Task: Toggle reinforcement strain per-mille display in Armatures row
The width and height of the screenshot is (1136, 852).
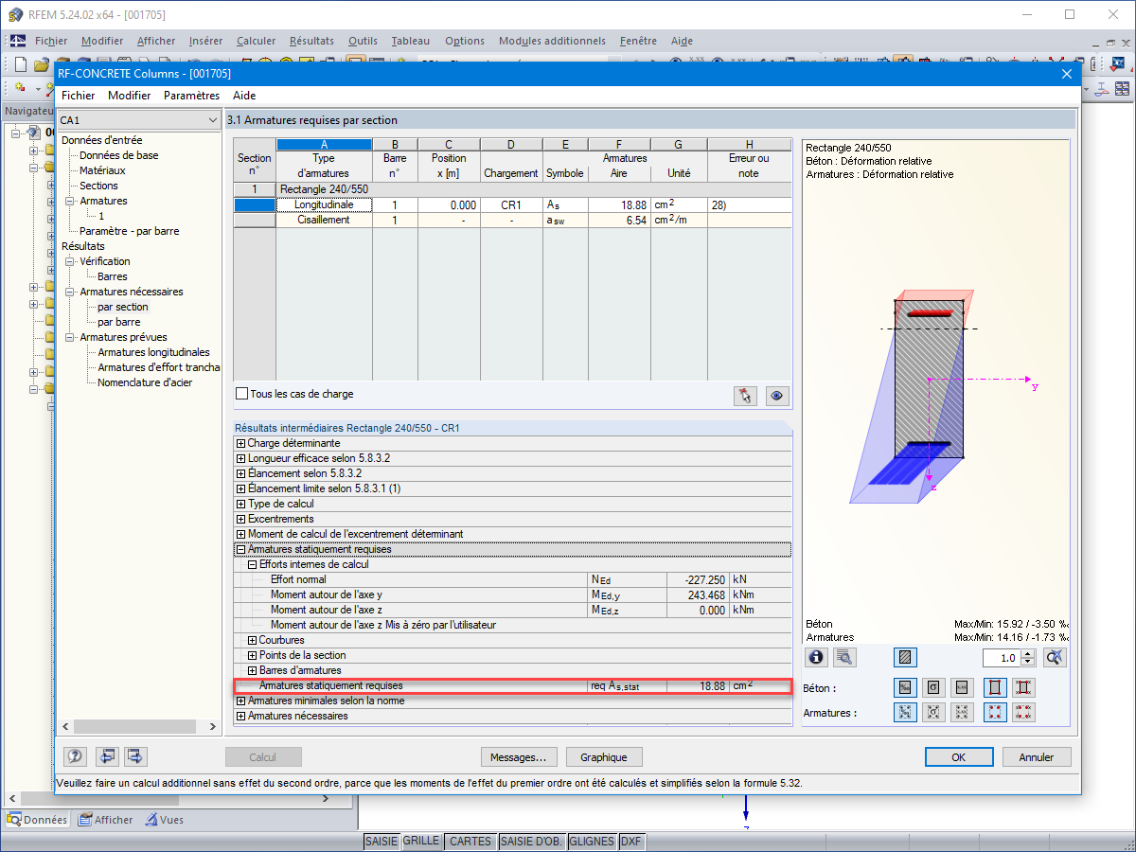Action: click(905, 713)
